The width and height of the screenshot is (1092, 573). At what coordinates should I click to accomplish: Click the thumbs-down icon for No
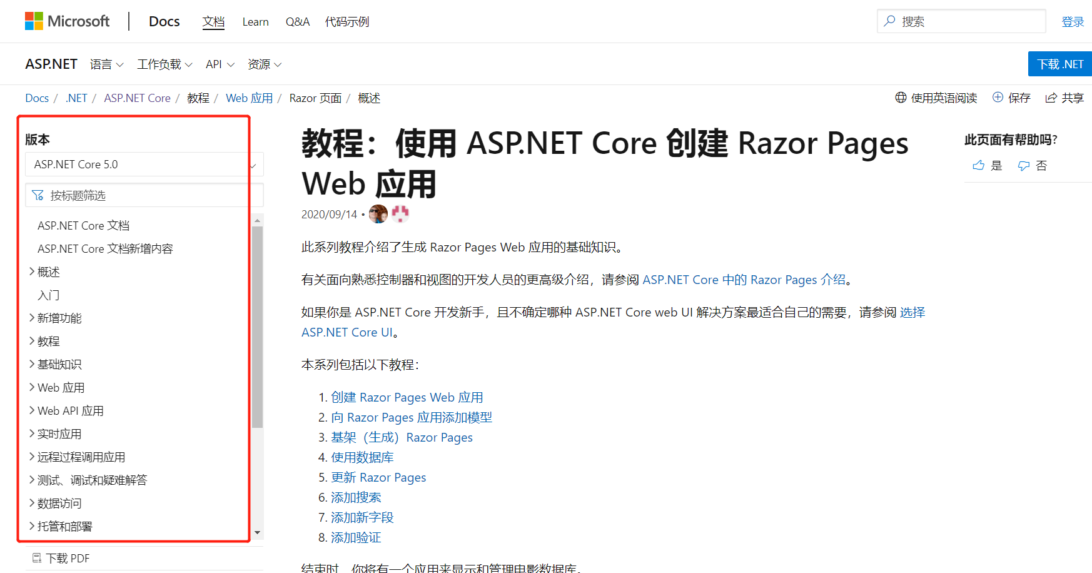pos(1023,165)
